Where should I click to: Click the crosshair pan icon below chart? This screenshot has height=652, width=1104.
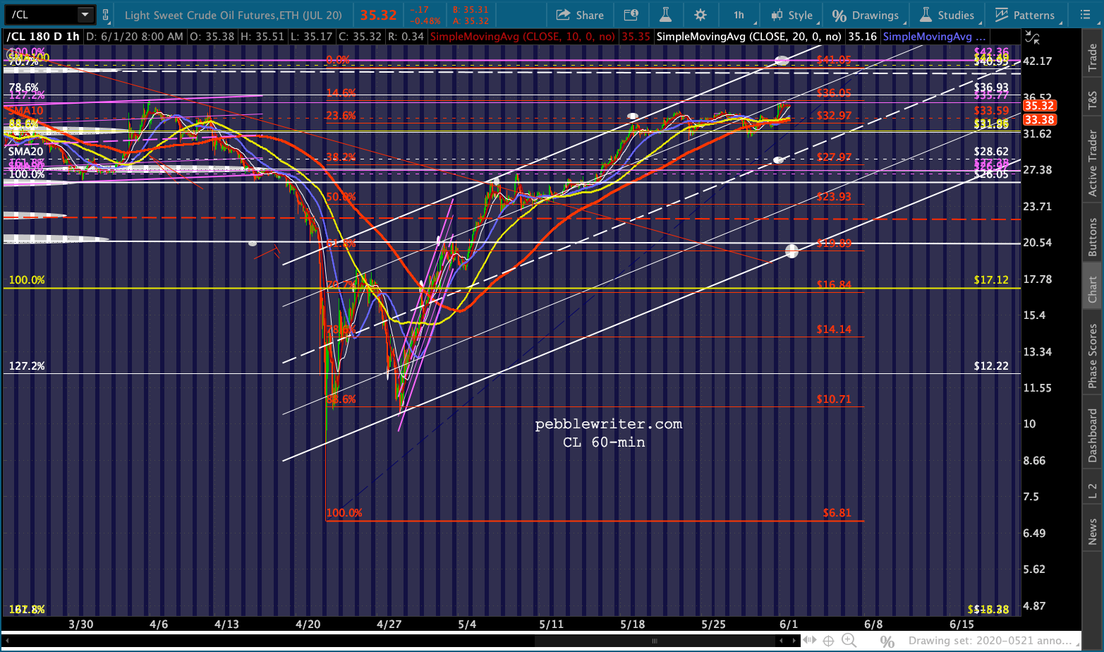[830, 641]
